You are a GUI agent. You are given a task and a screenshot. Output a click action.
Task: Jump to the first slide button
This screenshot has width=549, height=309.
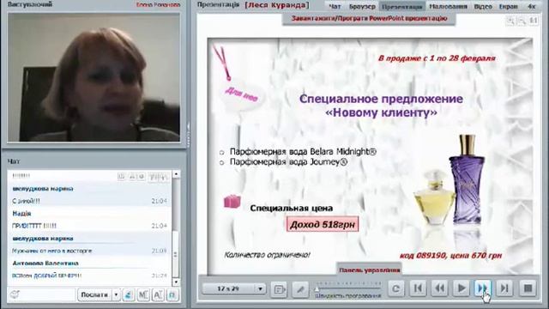click(418, 288)
